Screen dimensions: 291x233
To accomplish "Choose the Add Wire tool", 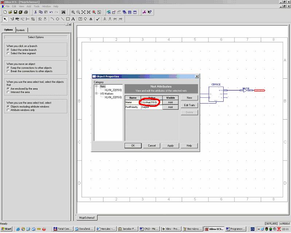I will pos(12,19).
